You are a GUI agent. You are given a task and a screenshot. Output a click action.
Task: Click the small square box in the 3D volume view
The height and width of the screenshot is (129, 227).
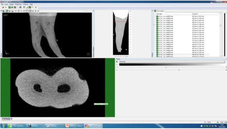coord(88,54)
